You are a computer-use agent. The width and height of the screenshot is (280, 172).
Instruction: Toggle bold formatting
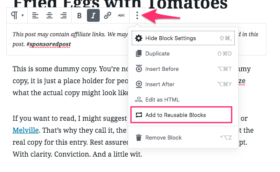79,15
